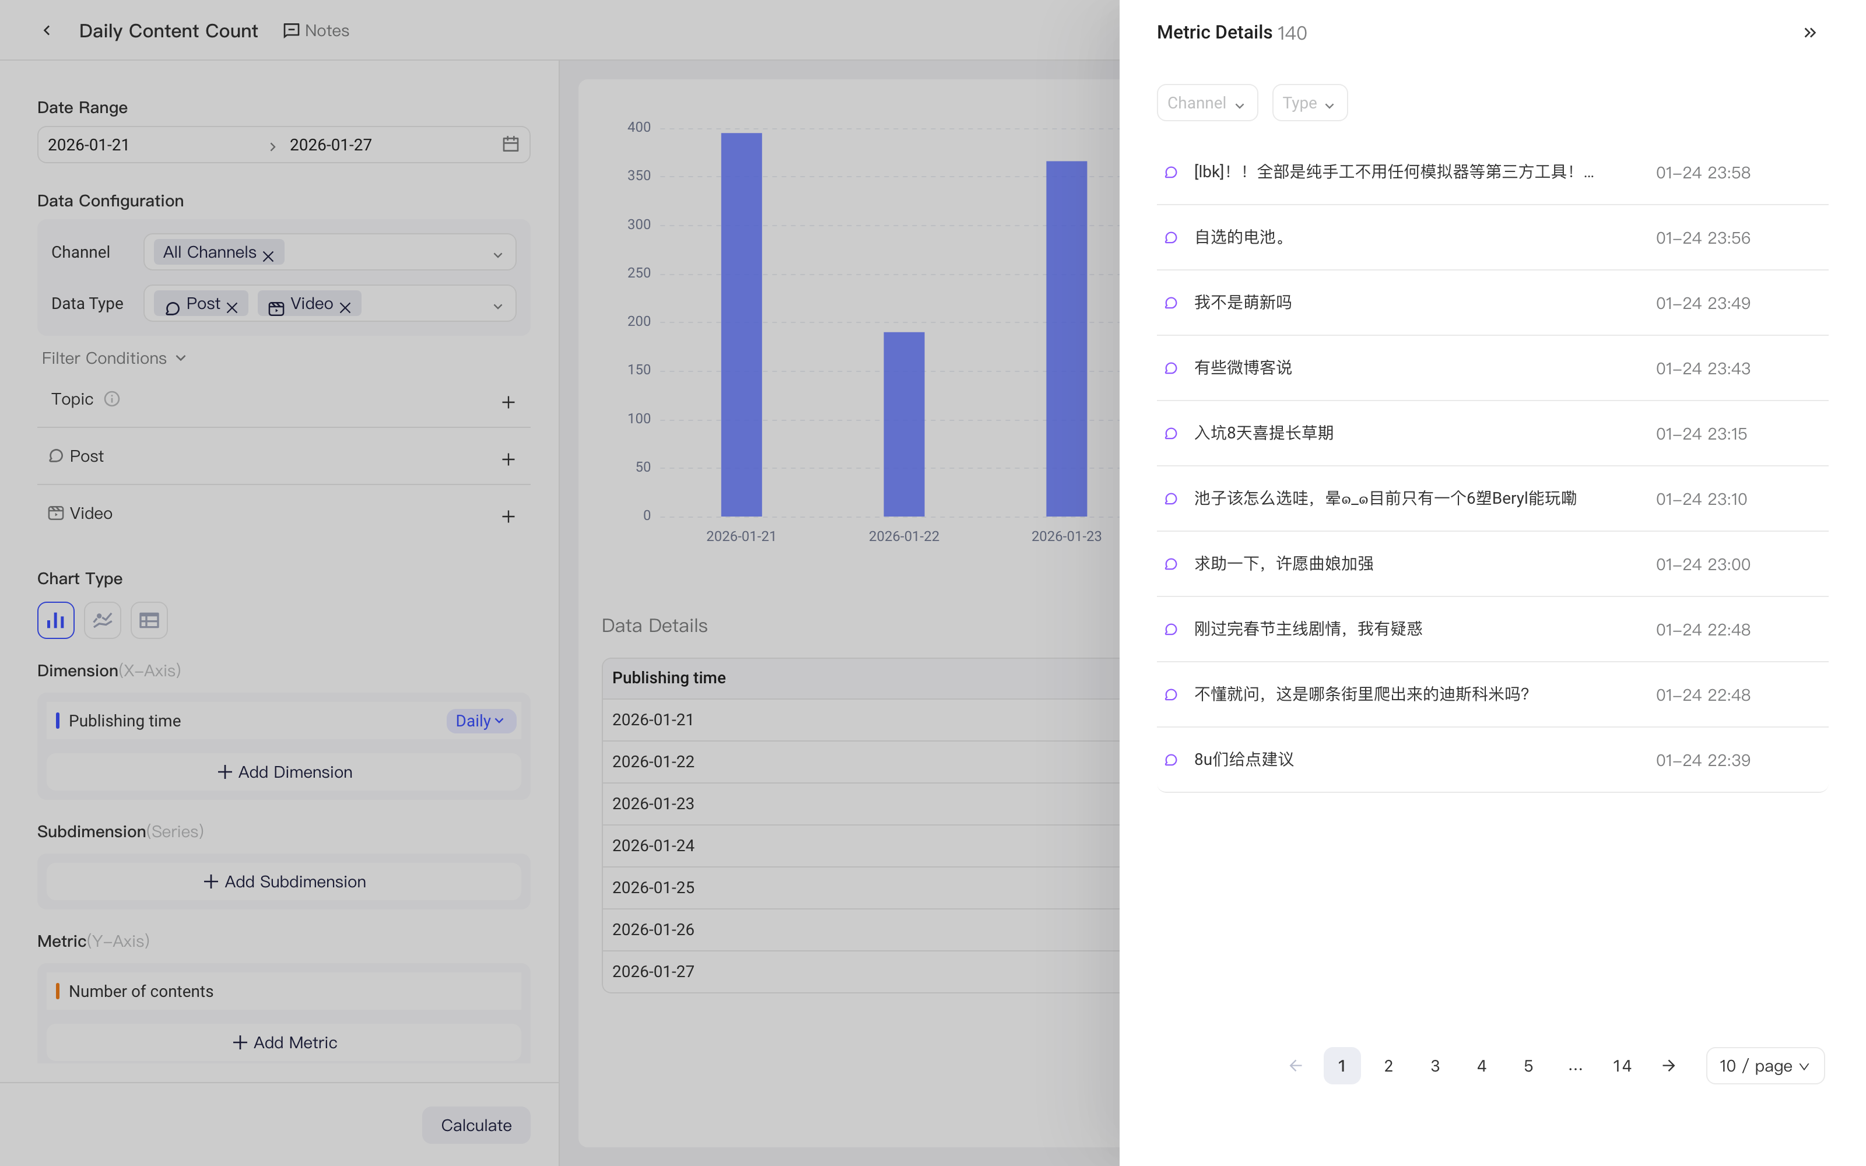The height and width of the screenshot is (1166, 1866).
Task: Open the post '我不是萌新吗'
Action: (x=1492, y=303)
